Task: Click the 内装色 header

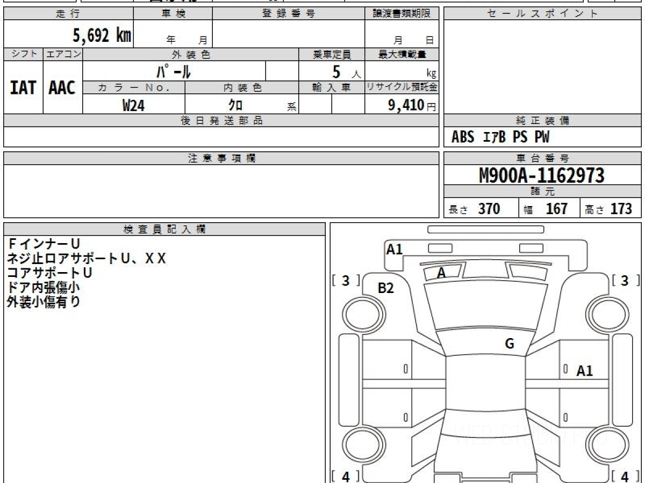Action: click(x=242, y=88)
